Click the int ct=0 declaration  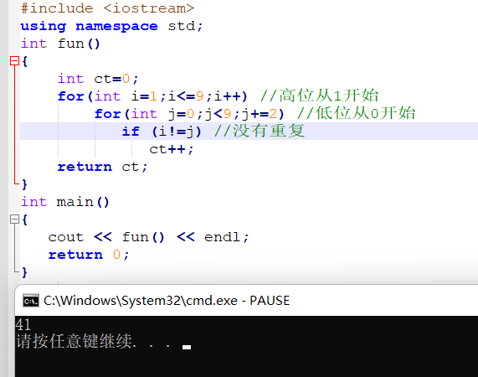[x=98, y=79]
